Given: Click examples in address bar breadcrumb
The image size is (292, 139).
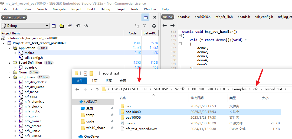Looking at the screenshot, I should tap(239, 89).
